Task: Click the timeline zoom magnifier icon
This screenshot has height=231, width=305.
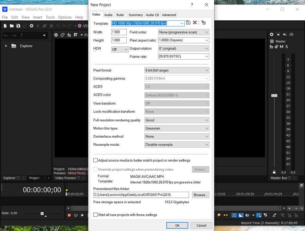Action: [x=302, y=208]
